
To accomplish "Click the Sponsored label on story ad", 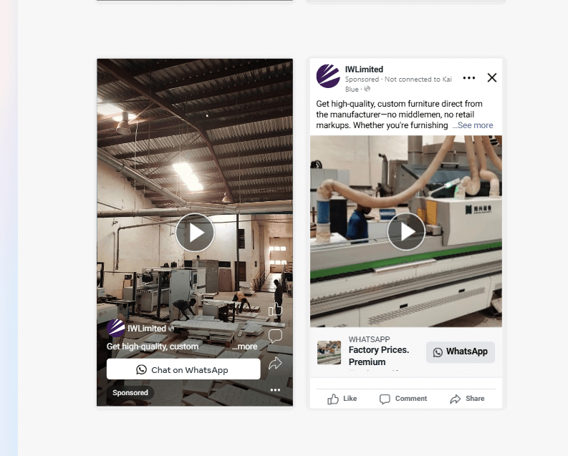I will click(130, 393).
